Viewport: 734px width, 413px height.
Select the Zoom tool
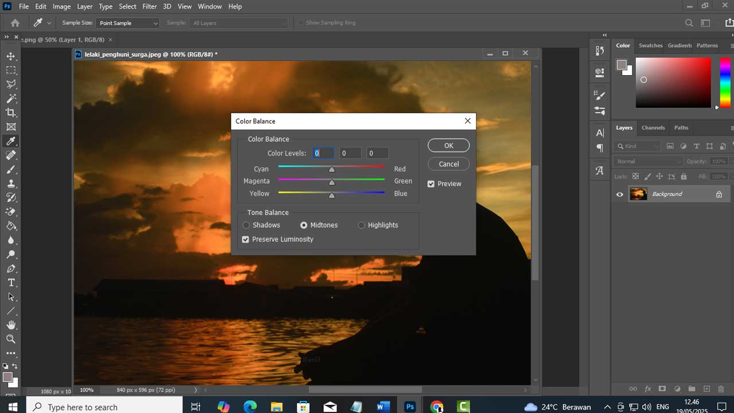pos(11,339)
